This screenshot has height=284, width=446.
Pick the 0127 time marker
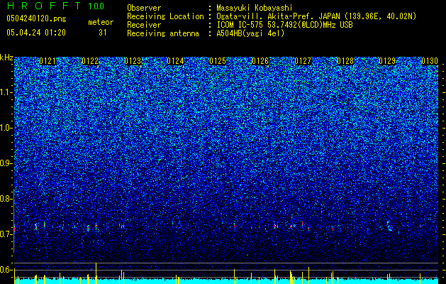(303, 61)
